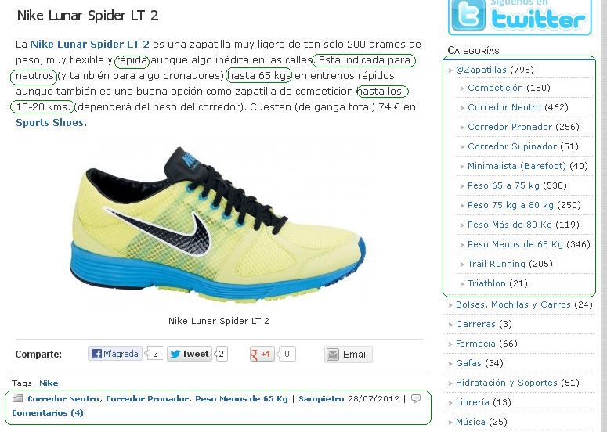Image resolution: width=607 pixels, height=432 pixels.
Task: Click the Facebook M'agrada like button
Action: 115,354
